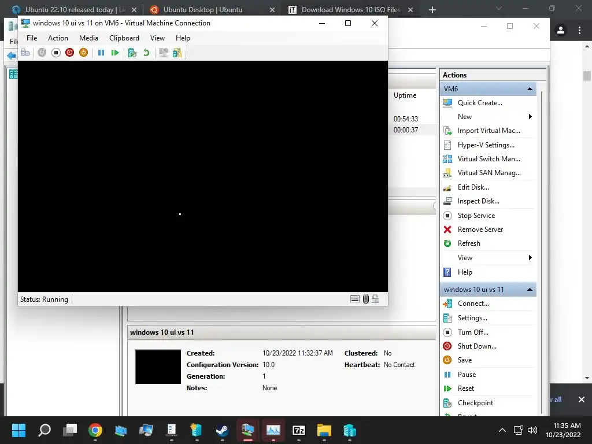
Task: Pause the VM with the toolbar pause icon
Action: (101, 53)
